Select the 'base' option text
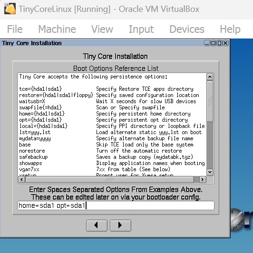The width and height of the screenshot is (253, 253). pyautogui.click(x=25, y=145)
